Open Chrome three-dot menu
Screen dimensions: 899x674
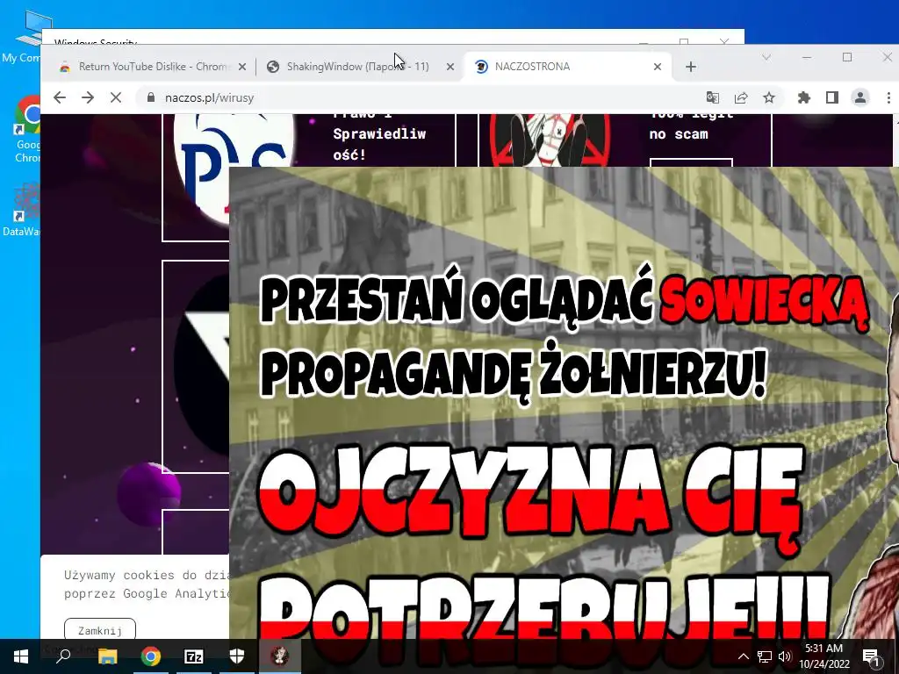pos(888,97)
